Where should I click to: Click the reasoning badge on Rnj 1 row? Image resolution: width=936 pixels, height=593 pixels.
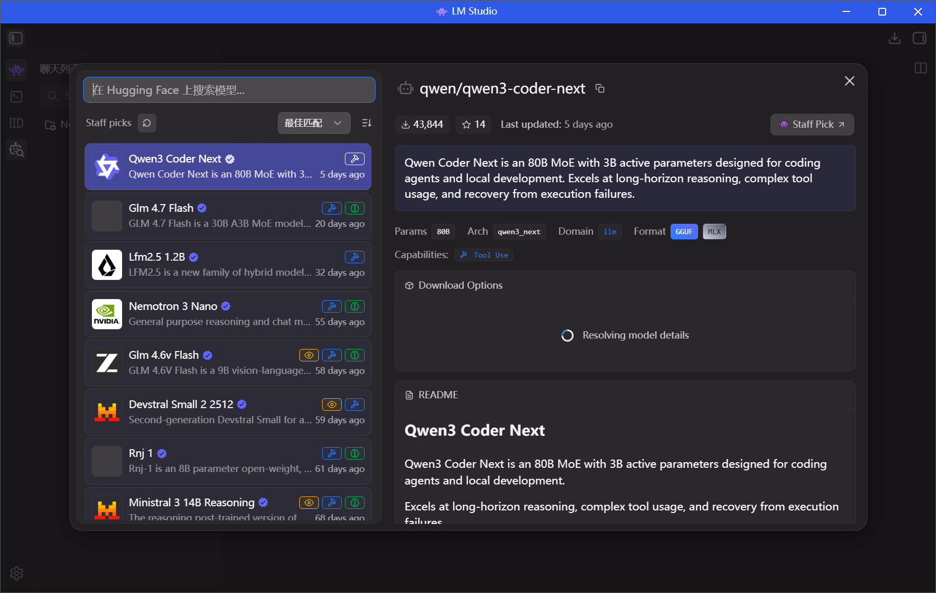[x=355, y=453]
